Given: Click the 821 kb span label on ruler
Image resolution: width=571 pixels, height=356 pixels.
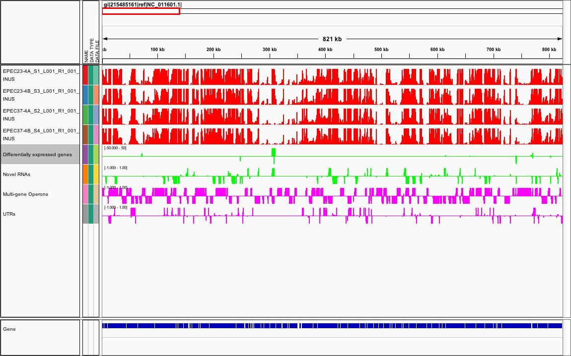Looking at the screenshot, I should 332,39.
